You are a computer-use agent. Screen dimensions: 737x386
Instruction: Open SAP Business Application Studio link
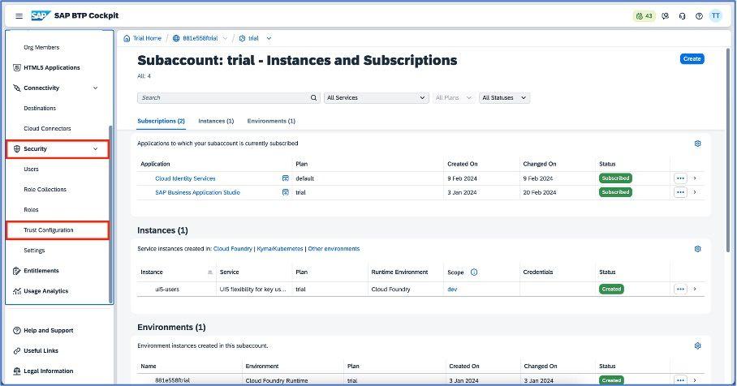coord(197,192)
